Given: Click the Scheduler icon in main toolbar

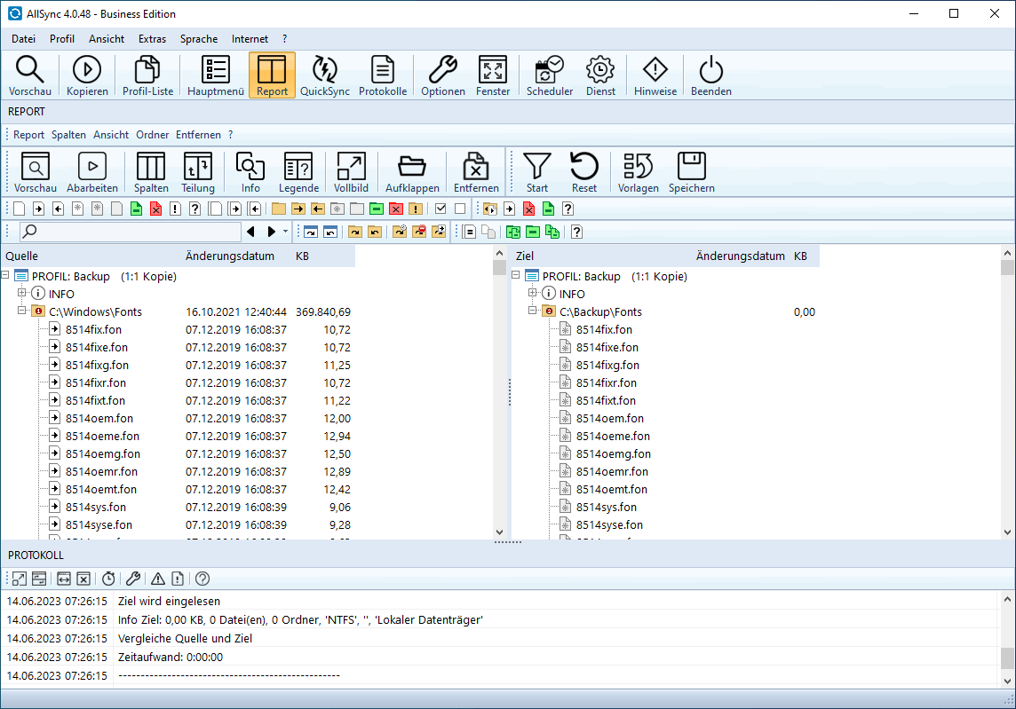Looking at the screenshot, I should click(x=549, y=75).
